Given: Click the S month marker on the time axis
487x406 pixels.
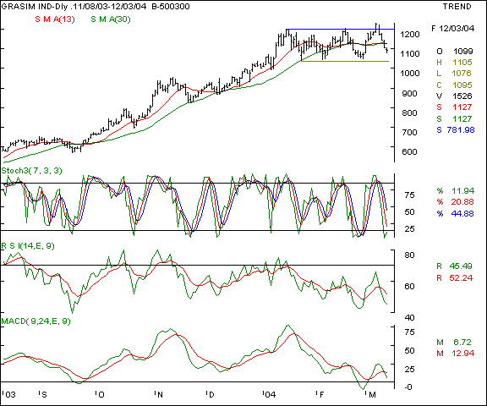Looking at the screenshot, I should coord(43,395).
